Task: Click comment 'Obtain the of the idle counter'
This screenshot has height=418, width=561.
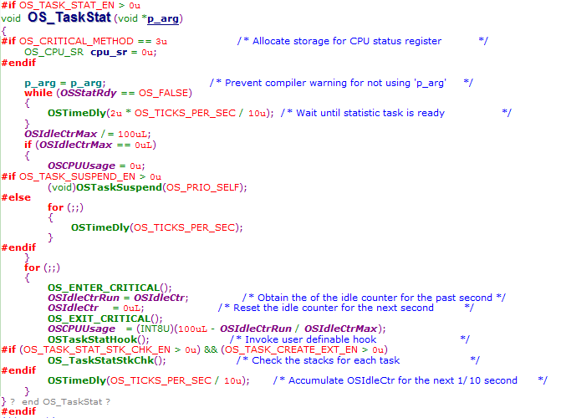Action: tap(374, 298)
